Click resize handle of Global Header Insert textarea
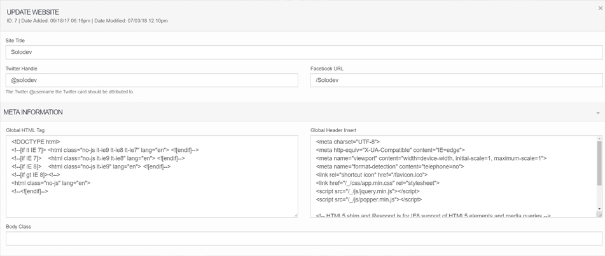The width and height of the screenshot is (605, 256). (x=600, y=215)
